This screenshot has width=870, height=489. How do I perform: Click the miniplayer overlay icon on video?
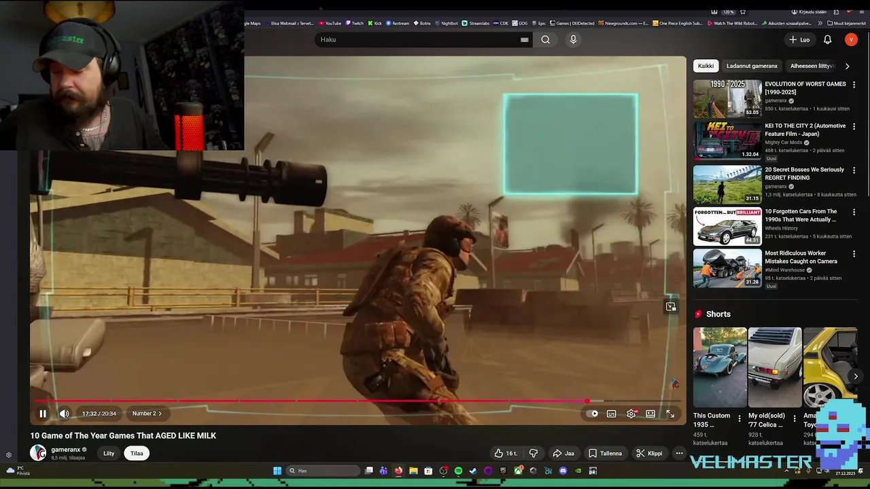pos(671,307)
